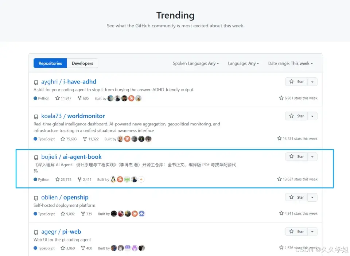Open first contributor avatar of i-have-adhd

tap(110, 98)
